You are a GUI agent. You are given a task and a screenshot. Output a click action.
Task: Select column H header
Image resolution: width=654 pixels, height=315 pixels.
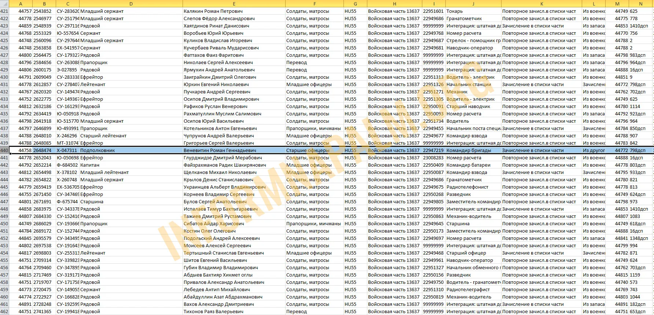394,4
